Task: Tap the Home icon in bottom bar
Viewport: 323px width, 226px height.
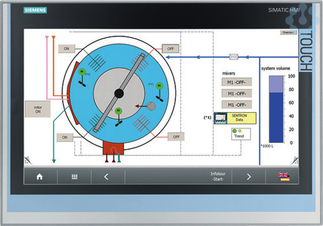Action: point(39,176)
